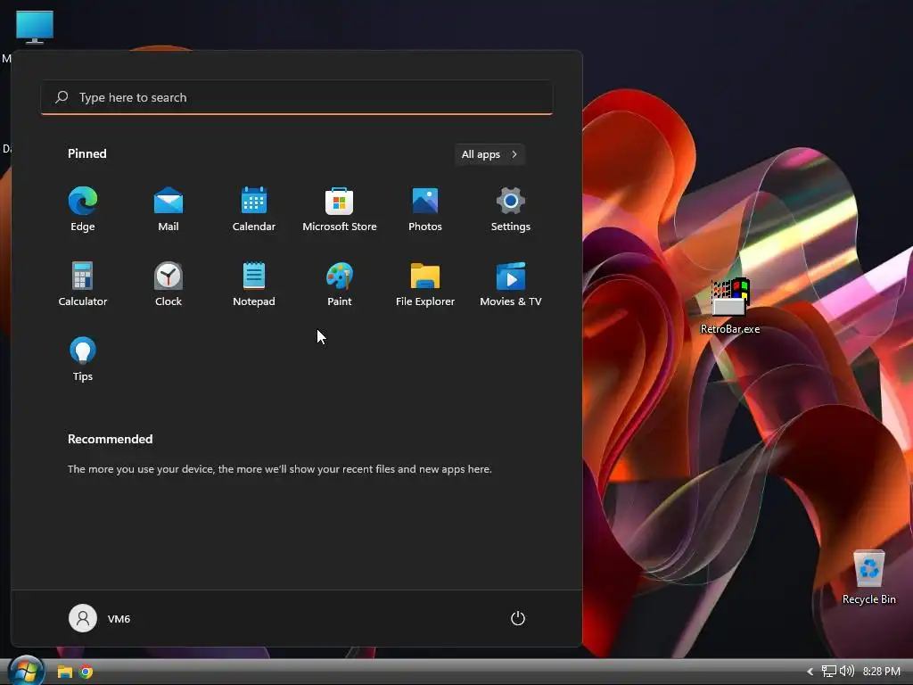
Task: Select RetroBar.exe desktop icon
Action: tap(730, 307)
